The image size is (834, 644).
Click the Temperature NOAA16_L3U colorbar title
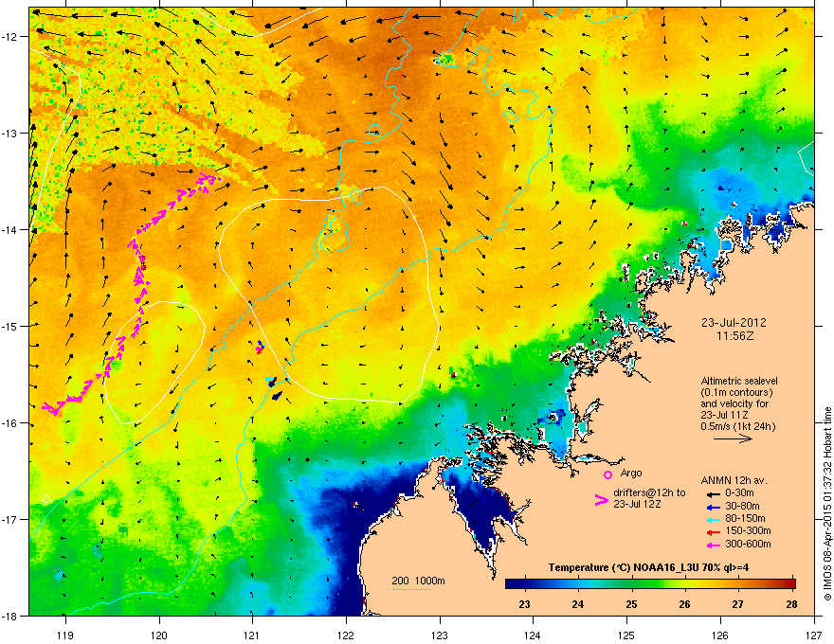point(648,567)
